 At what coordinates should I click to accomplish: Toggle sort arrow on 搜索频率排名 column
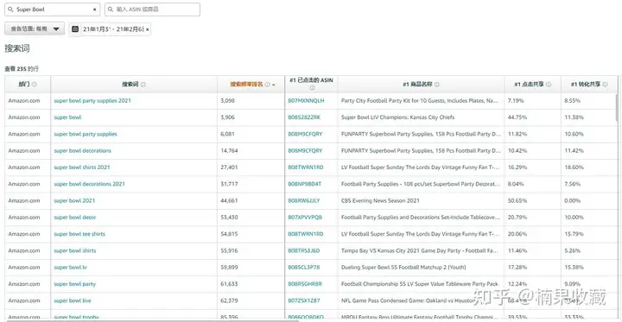[x=274, y=85]
